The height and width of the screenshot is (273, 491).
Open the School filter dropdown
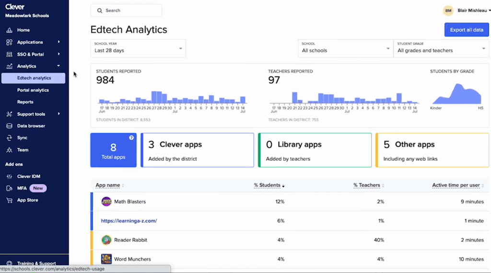pyautogui.click(x=345, y=48)
